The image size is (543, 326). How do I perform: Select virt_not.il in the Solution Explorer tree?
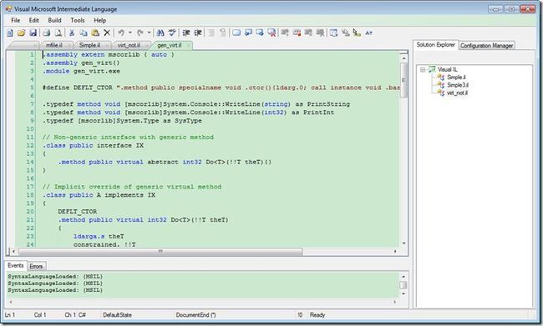point(457,93)
